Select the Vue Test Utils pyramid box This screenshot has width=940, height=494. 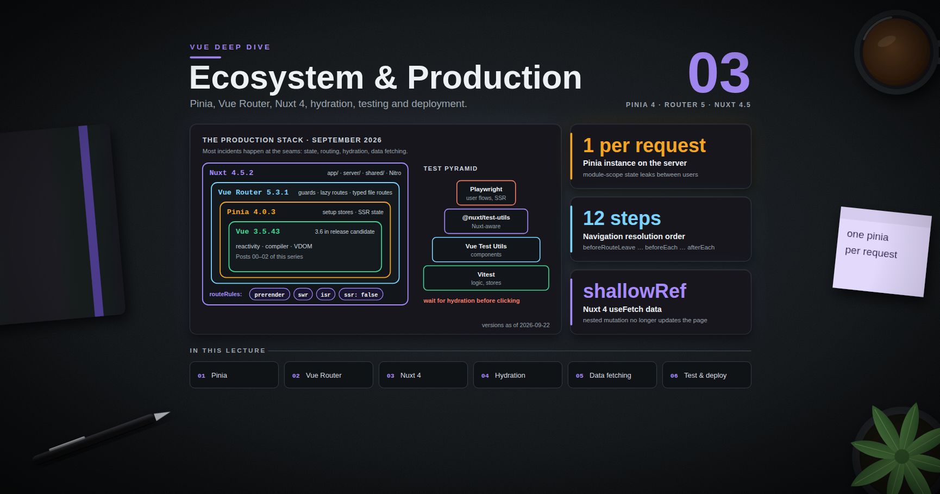486,249
